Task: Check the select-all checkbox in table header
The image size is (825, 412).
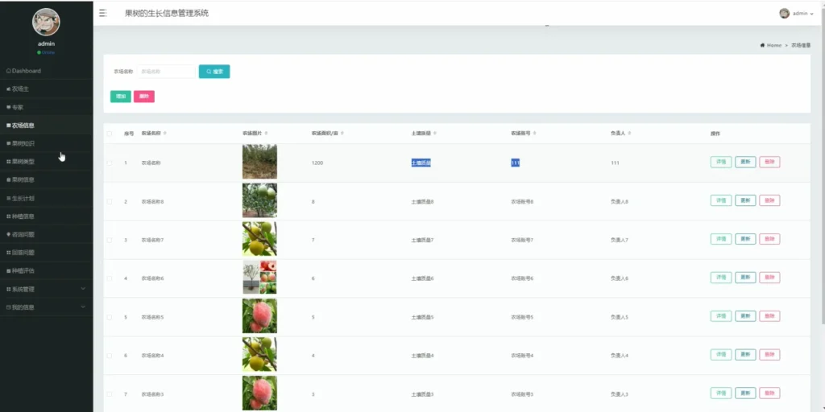Action: point(110,133)
